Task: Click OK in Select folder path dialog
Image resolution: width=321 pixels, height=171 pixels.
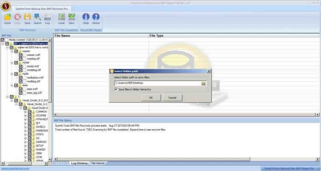Action: tap(151, 98)
